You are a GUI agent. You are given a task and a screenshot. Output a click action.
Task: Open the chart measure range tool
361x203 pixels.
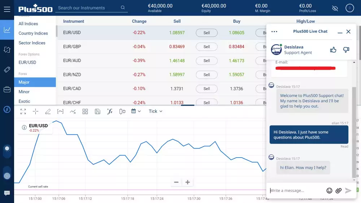click(x=60, y=111)
